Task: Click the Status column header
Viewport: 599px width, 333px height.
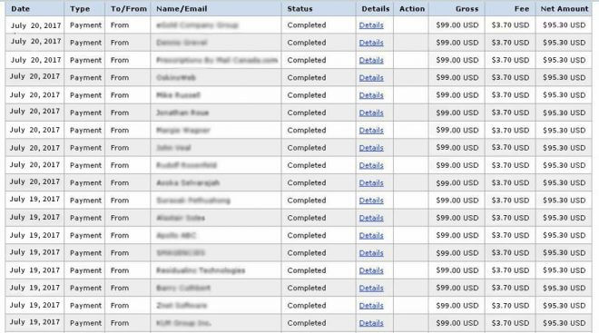Action: point(299,8)
